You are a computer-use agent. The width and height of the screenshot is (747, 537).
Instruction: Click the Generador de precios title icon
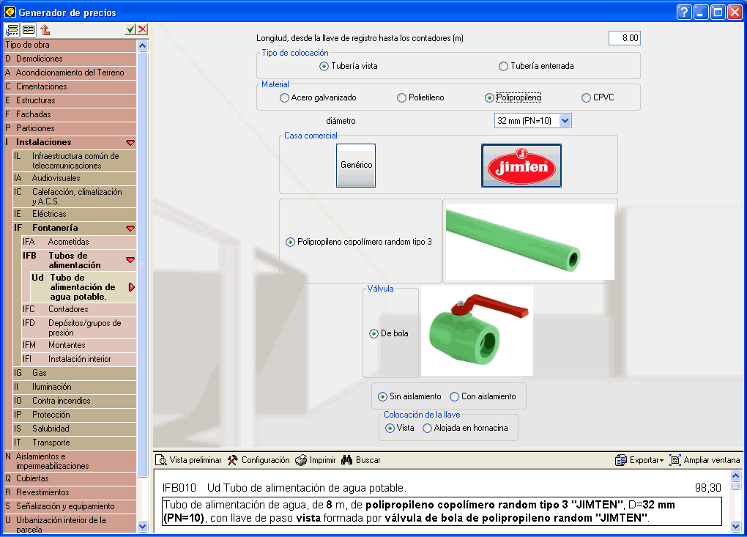point(10,12)
